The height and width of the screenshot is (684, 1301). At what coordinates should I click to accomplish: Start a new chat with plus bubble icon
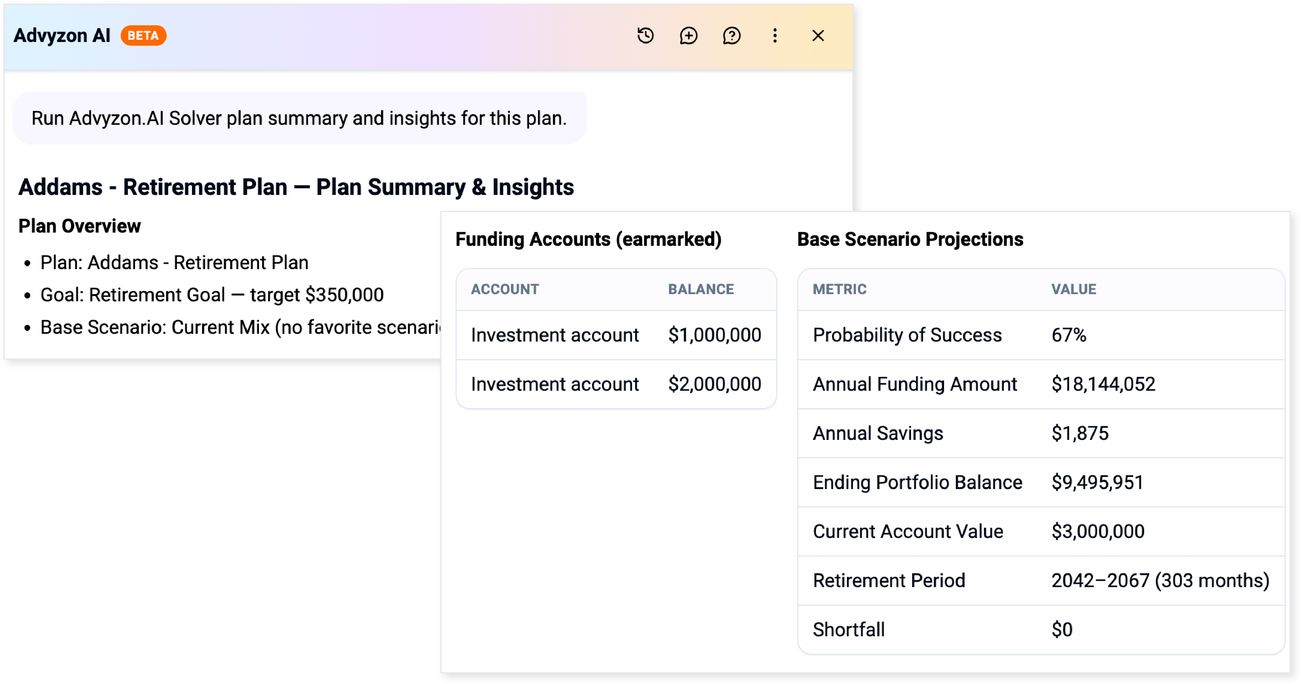[688, 36]
